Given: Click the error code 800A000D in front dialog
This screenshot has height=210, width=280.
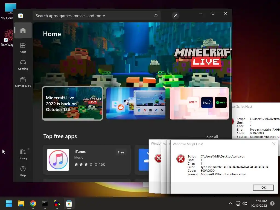Looking at the screenshot, I should pyautogui.click(x=208, y=171).
